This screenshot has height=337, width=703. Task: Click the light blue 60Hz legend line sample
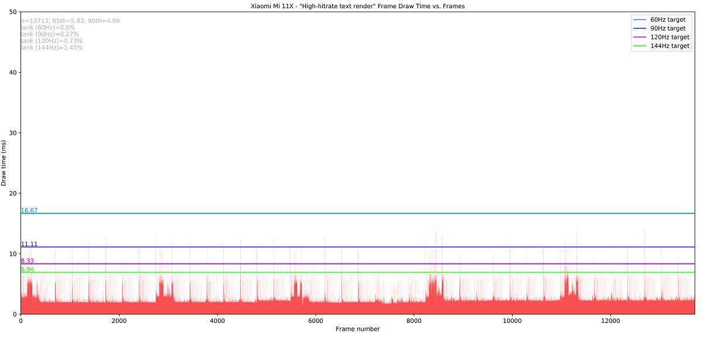[640, 19]
